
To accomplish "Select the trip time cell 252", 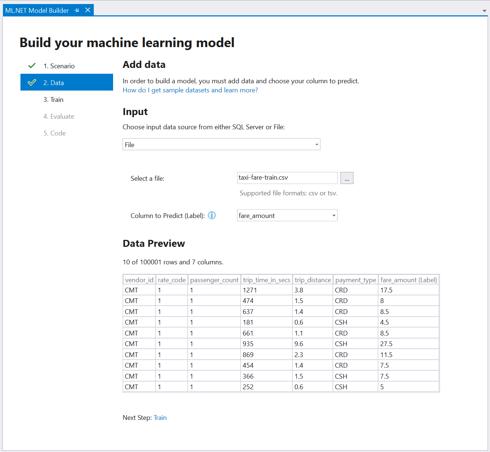I will [266, 387].
